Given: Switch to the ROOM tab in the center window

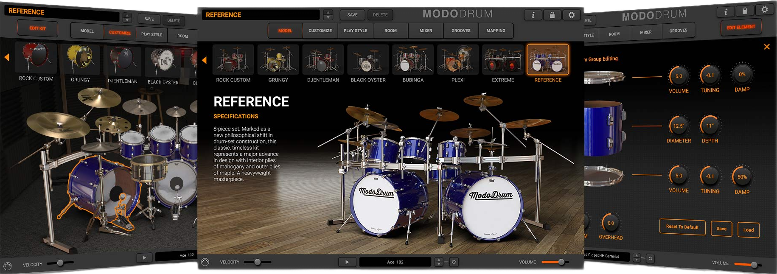Looking at the screenshot, I should pyautogui.click(x=390, y=31).
